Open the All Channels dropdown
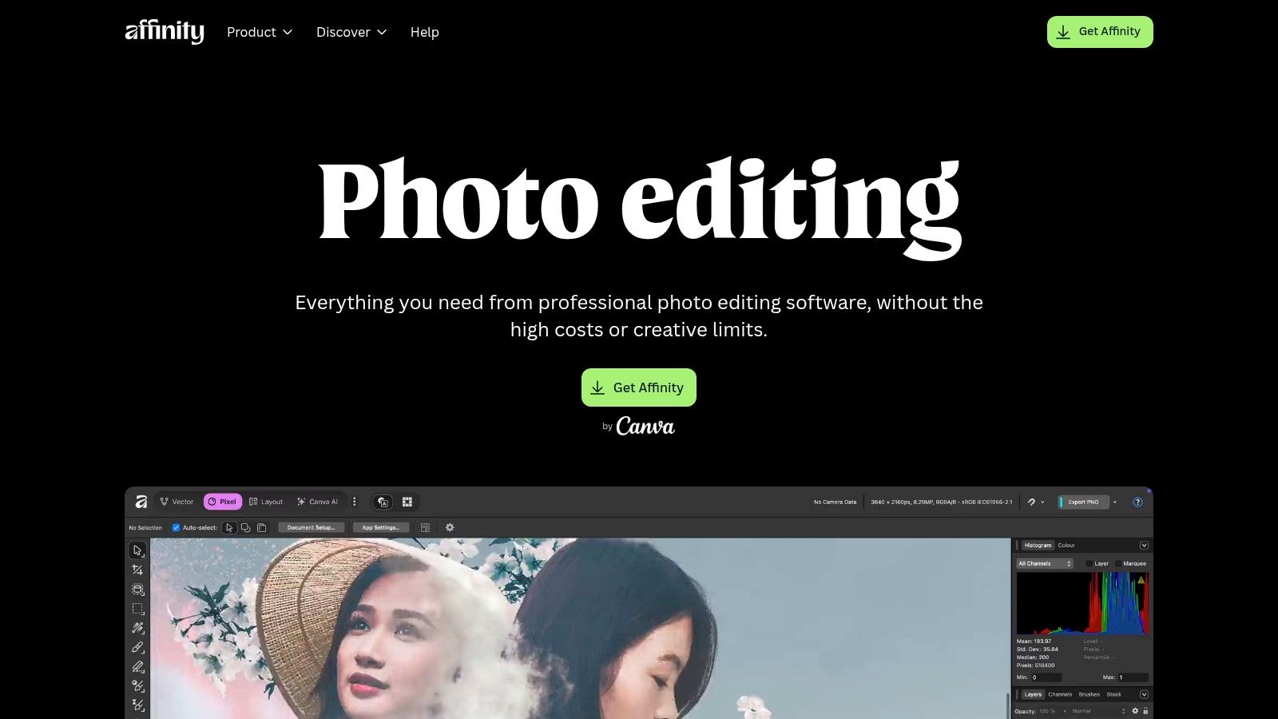1278x719 pixels. 1045,563
